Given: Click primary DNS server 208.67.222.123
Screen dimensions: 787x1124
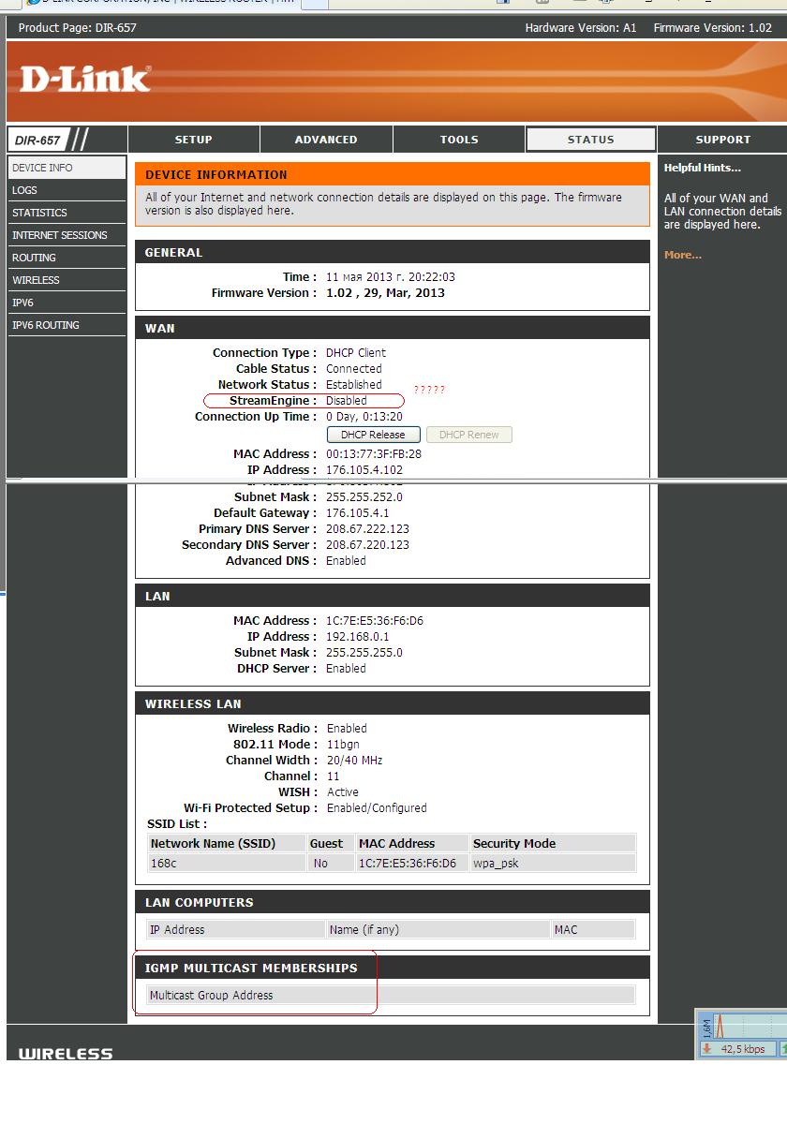Looking at the screenshot, I should 367,529.
